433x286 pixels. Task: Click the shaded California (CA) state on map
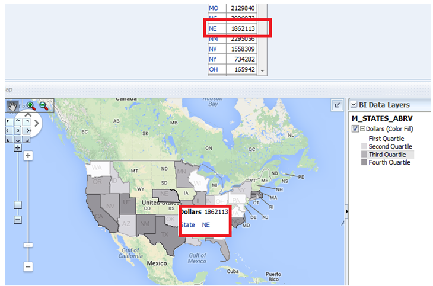pyautogui.click(x=98, y=217)
